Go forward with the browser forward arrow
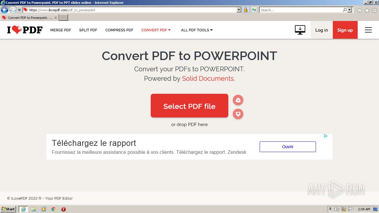This screenshot has height=213, width=379. (12, 10)
